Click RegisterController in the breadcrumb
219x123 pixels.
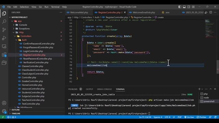pyautogui.click(x=143, y=17)
